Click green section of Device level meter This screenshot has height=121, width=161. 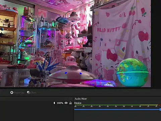tap(107, 105)
